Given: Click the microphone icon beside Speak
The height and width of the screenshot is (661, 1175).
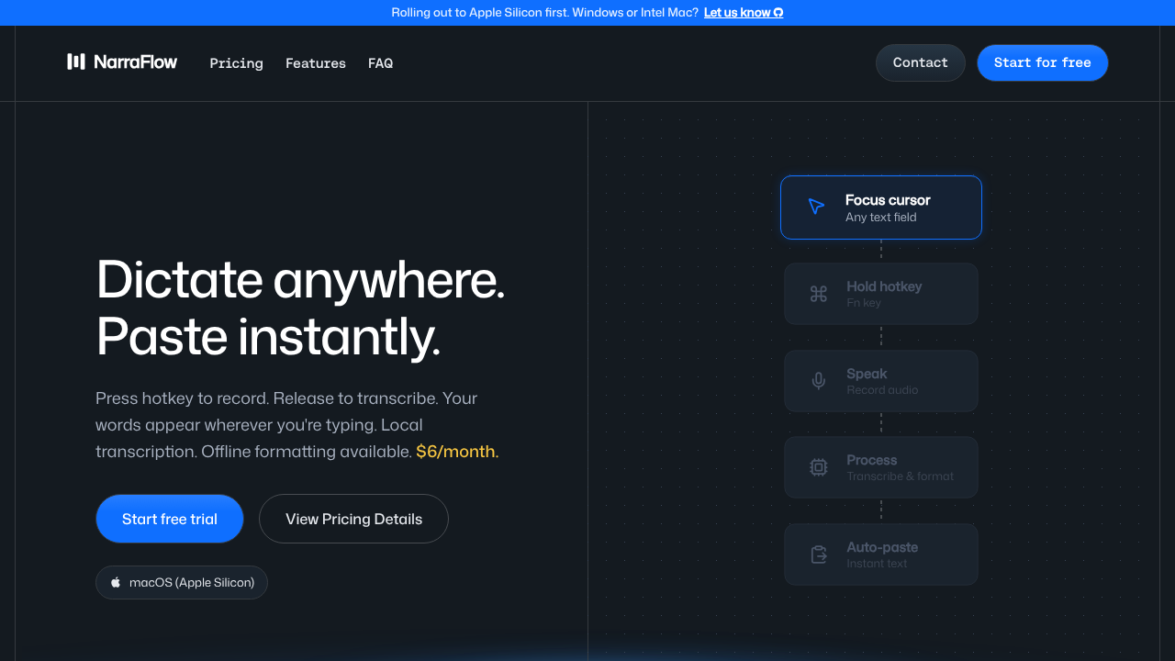Looking at the screenshot, I should [x=819, y=381].
